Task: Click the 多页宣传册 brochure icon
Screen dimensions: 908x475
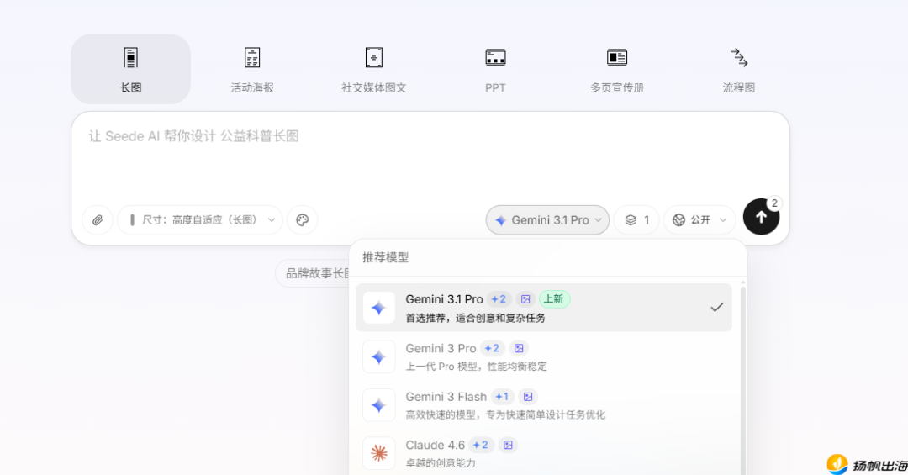Action: tap(617, 58)
